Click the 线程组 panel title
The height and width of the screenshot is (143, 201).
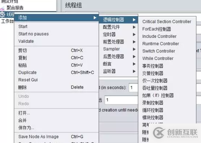[73, 5]
